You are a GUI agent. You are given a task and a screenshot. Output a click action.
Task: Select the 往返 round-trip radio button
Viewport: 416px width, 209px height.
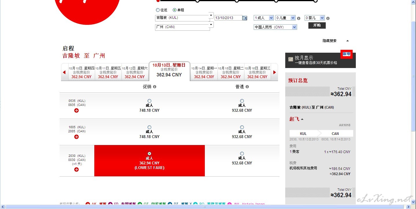158,10
